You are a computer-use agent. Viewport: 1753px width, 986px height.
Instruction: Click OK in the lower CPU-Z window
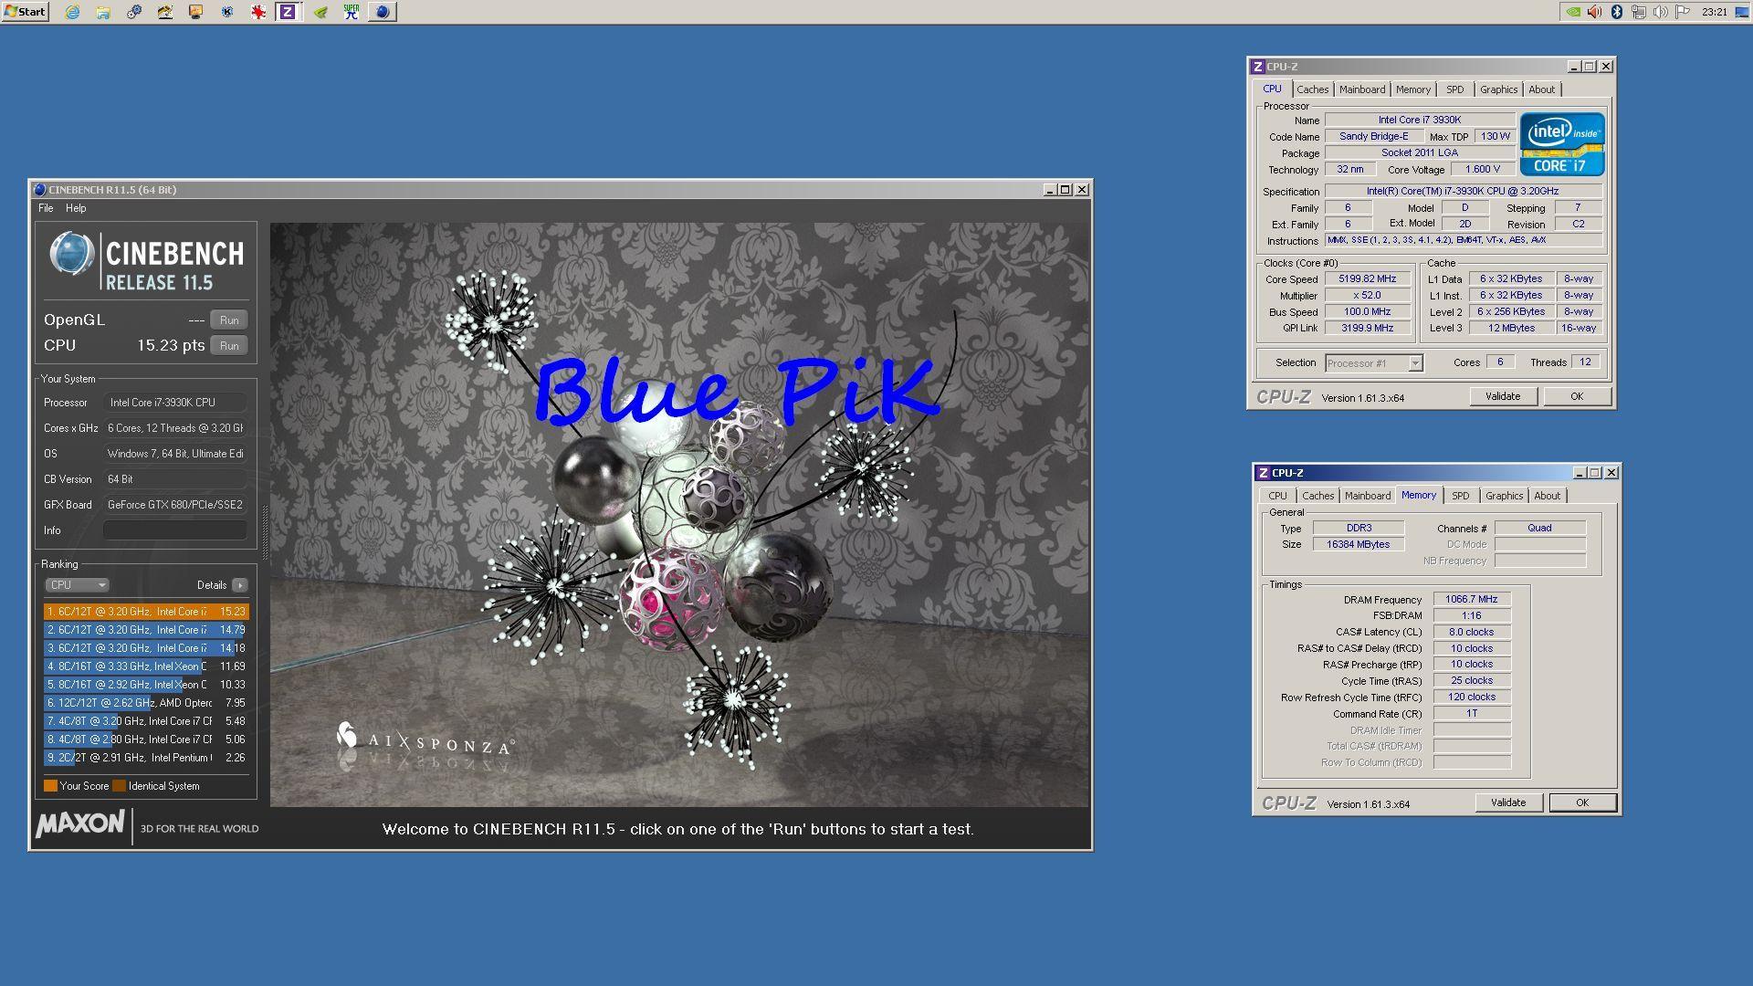pyautogui.click(x=1582, y=802)
